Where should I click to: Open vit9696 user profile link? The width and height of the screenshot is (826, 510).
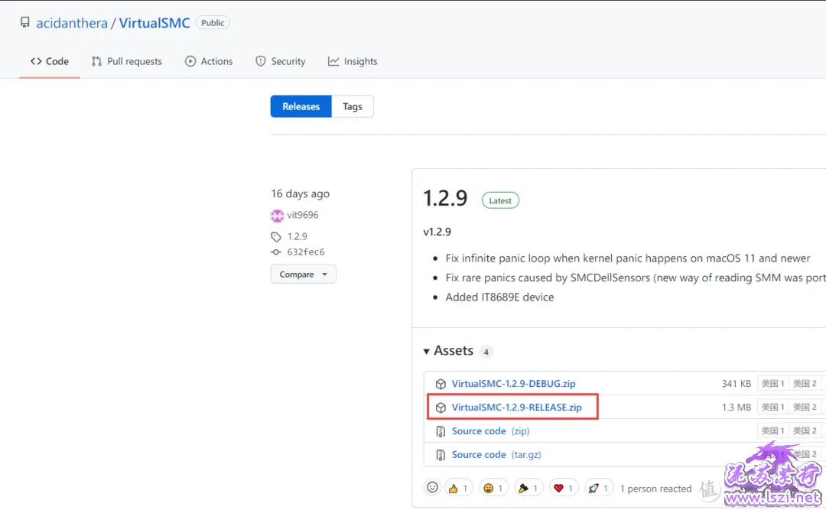302,215
